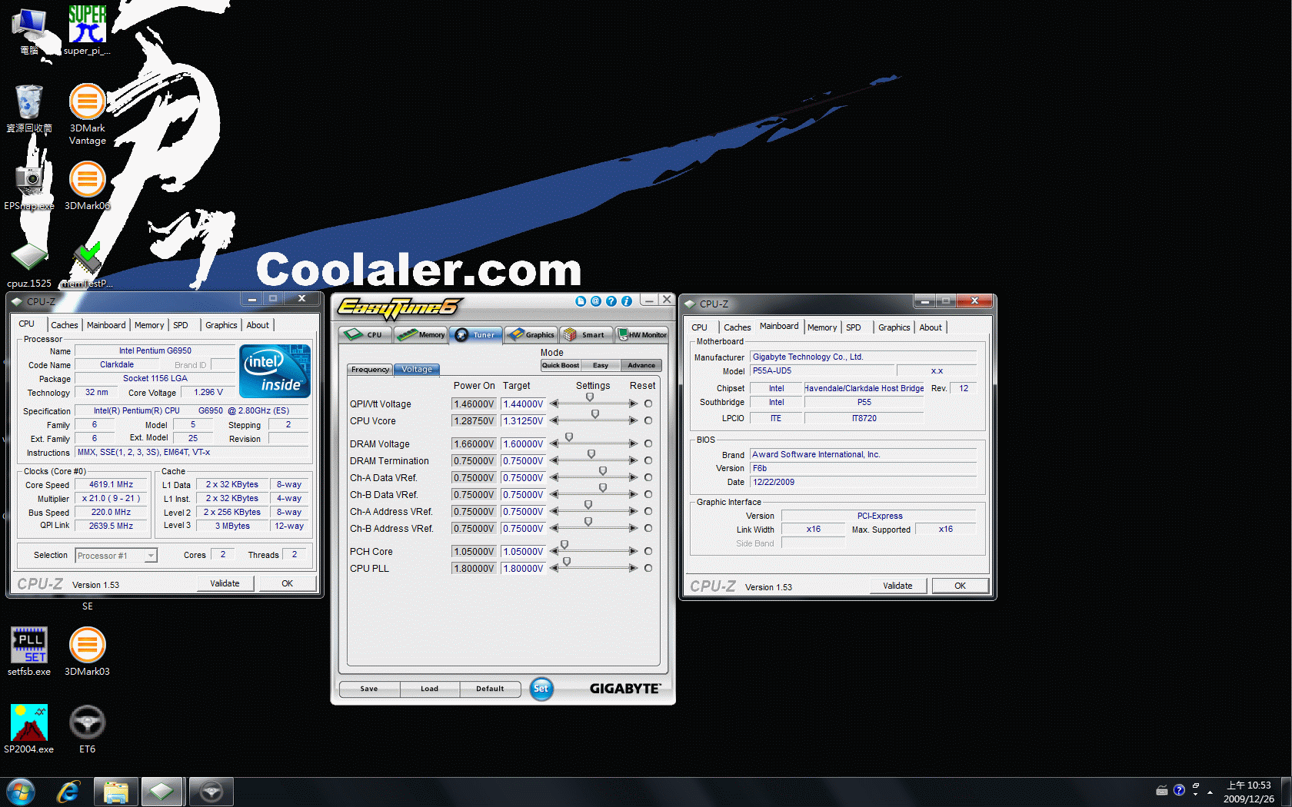Open the Recycle Bin desktop icon

(x=29, y=108)
